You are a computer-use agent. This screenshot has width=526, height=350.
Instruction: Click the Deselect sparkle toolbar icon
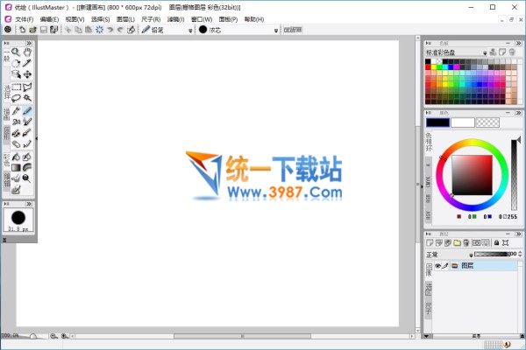tap(100, 30)
